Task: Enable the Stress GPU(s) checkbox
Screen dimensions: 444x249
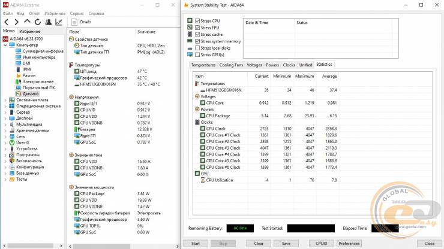Action: 197,55
